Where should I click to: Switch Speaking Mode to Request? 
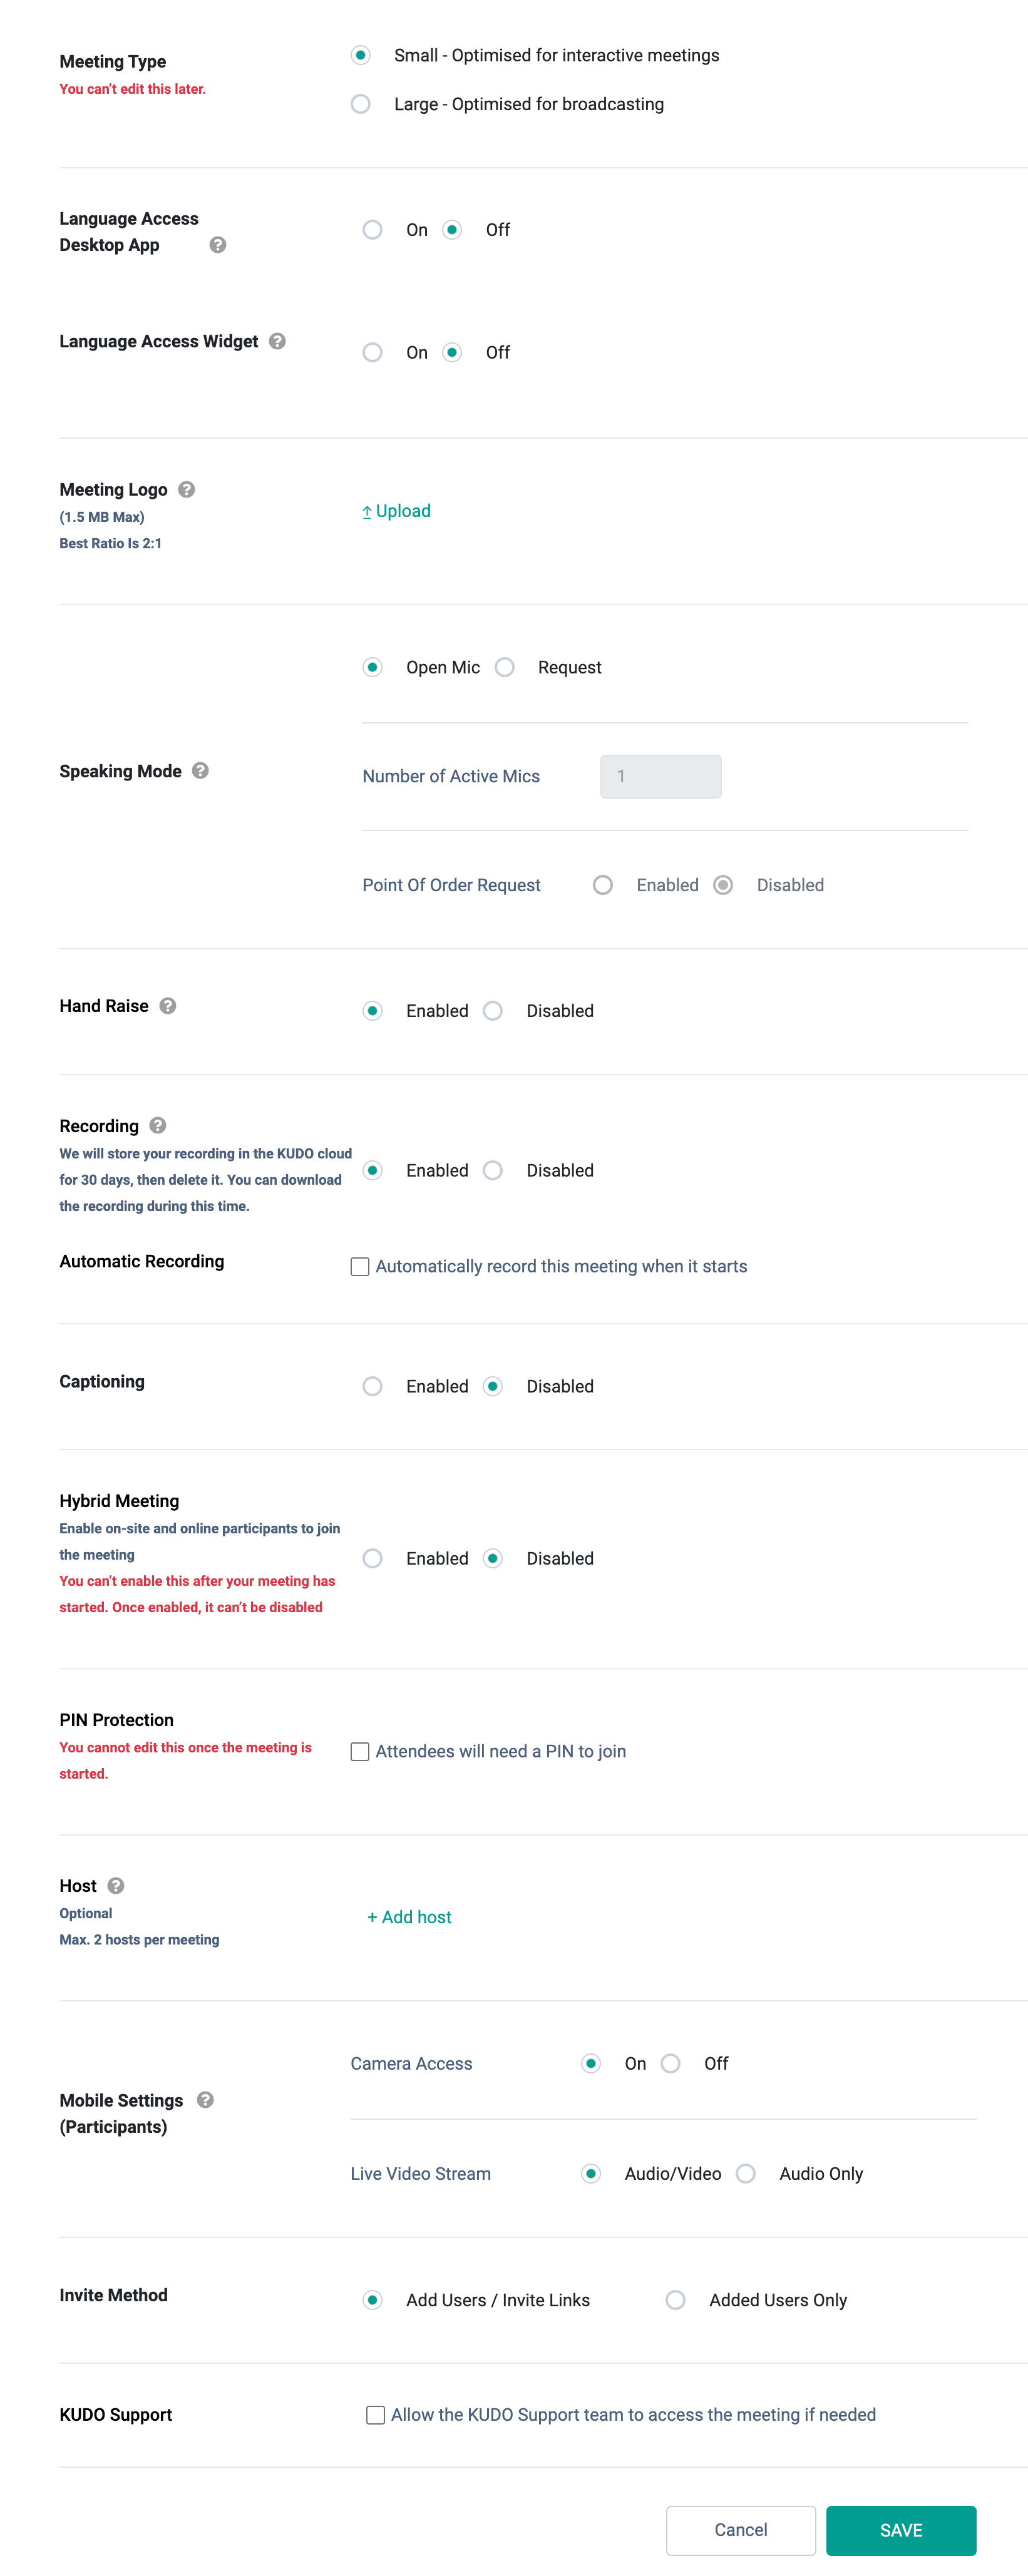click(505, 667)
